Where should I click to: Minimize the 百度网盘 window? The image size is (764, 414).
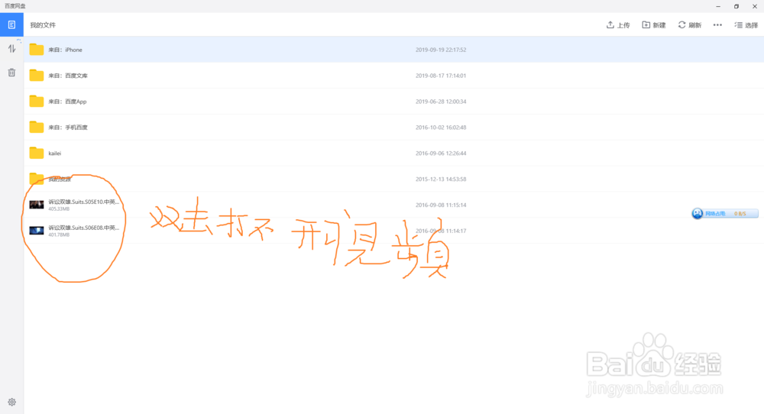coord(717,6)
